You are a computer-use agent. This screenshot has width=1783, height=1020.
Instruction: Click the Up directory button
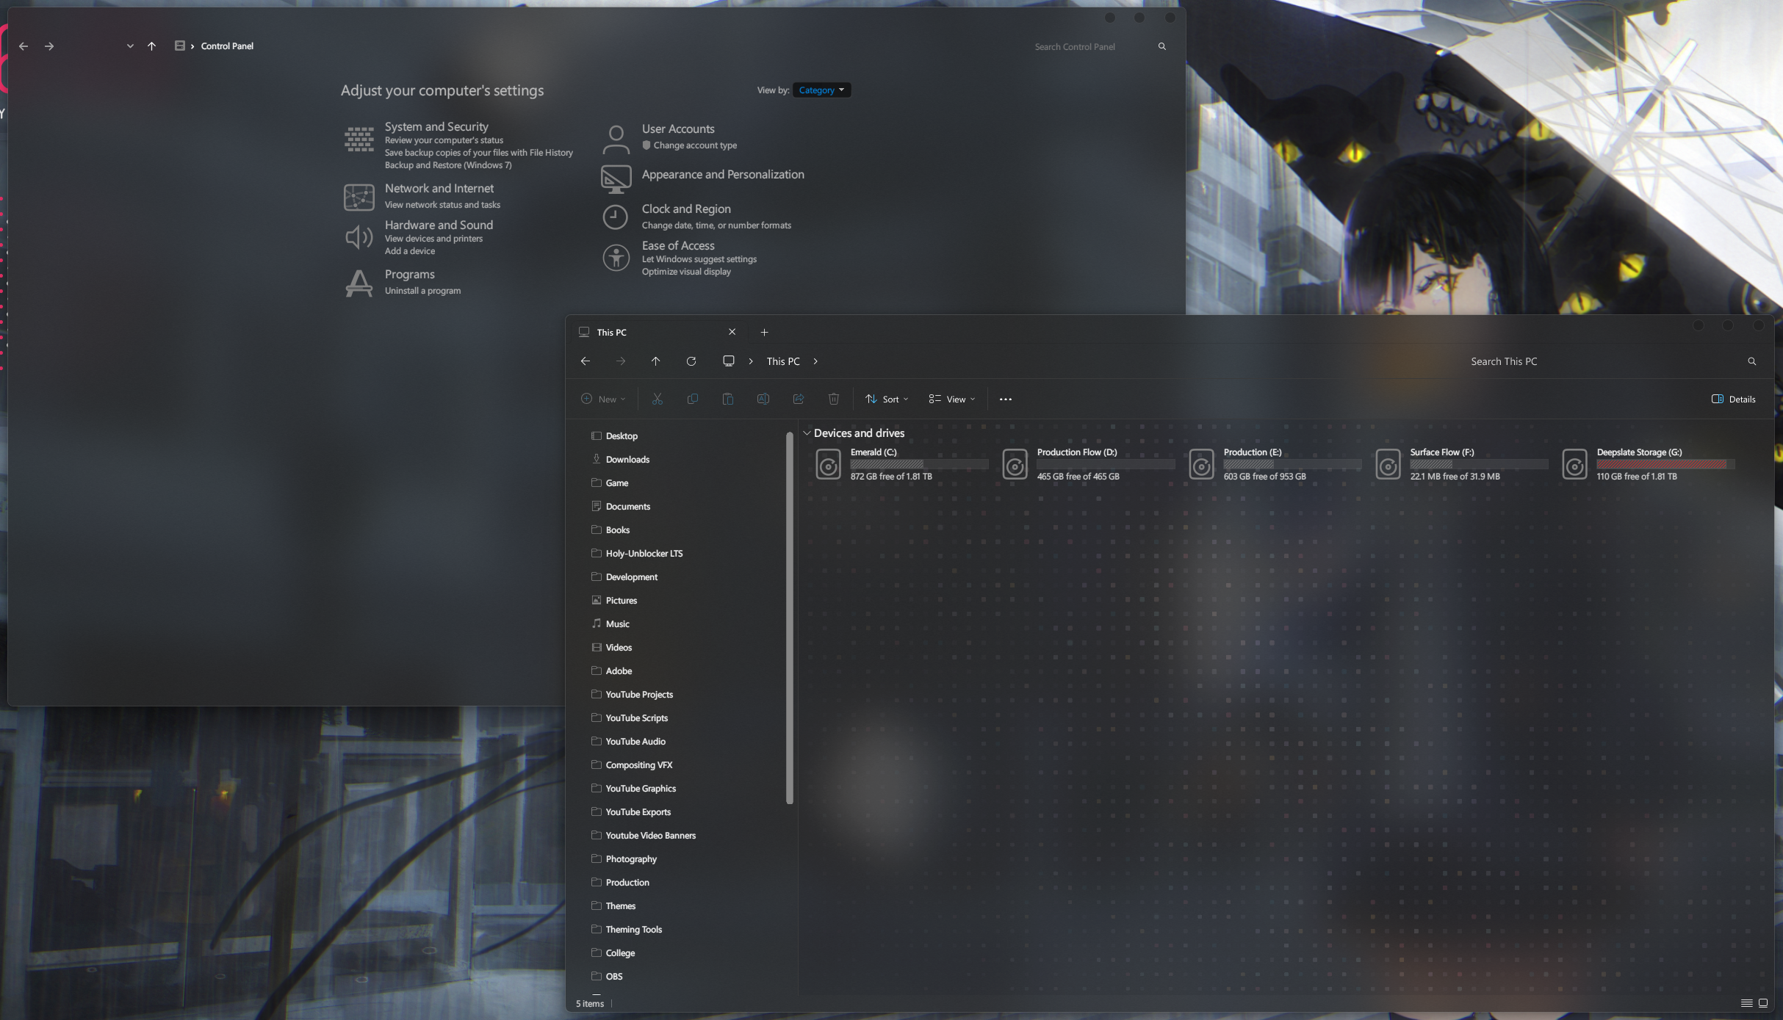pos(656,360)
